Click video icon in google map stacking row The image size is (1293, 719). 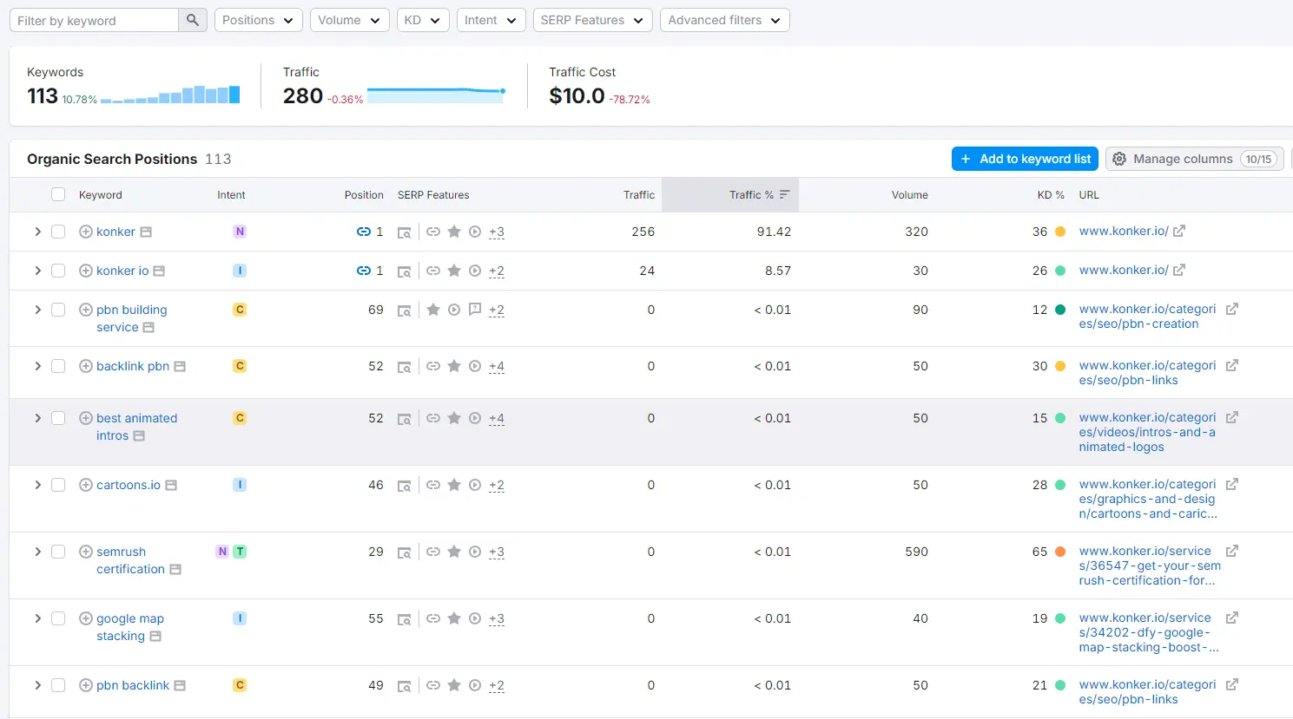474,618
